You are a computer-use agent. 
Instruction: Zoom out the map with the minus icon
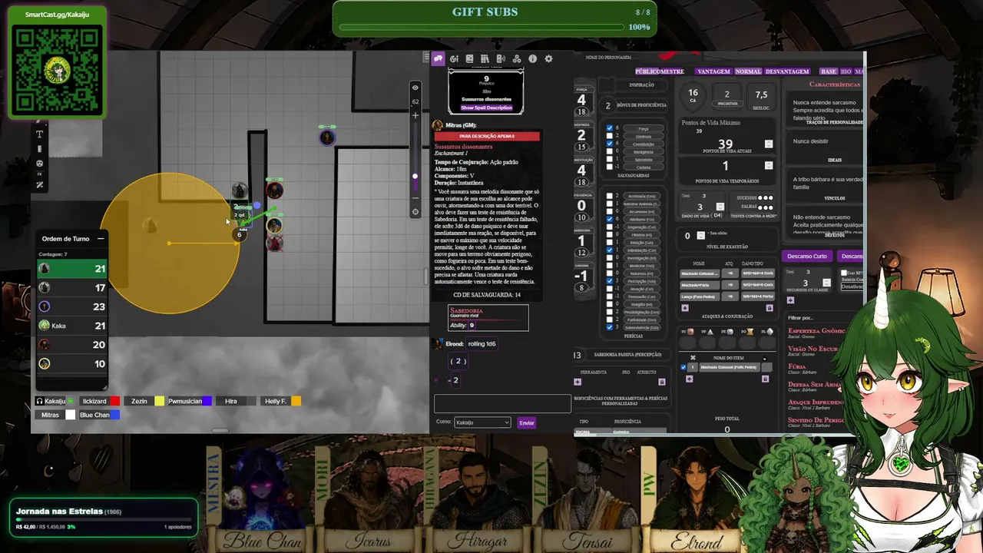415,197
